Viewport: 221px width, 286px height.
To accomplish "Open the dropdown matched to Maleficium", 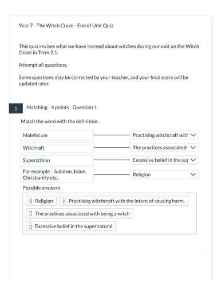I will coord(164,135).
